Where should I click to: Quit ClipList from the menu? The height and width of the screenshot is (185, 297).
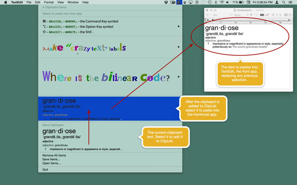(x=45, y=169)
